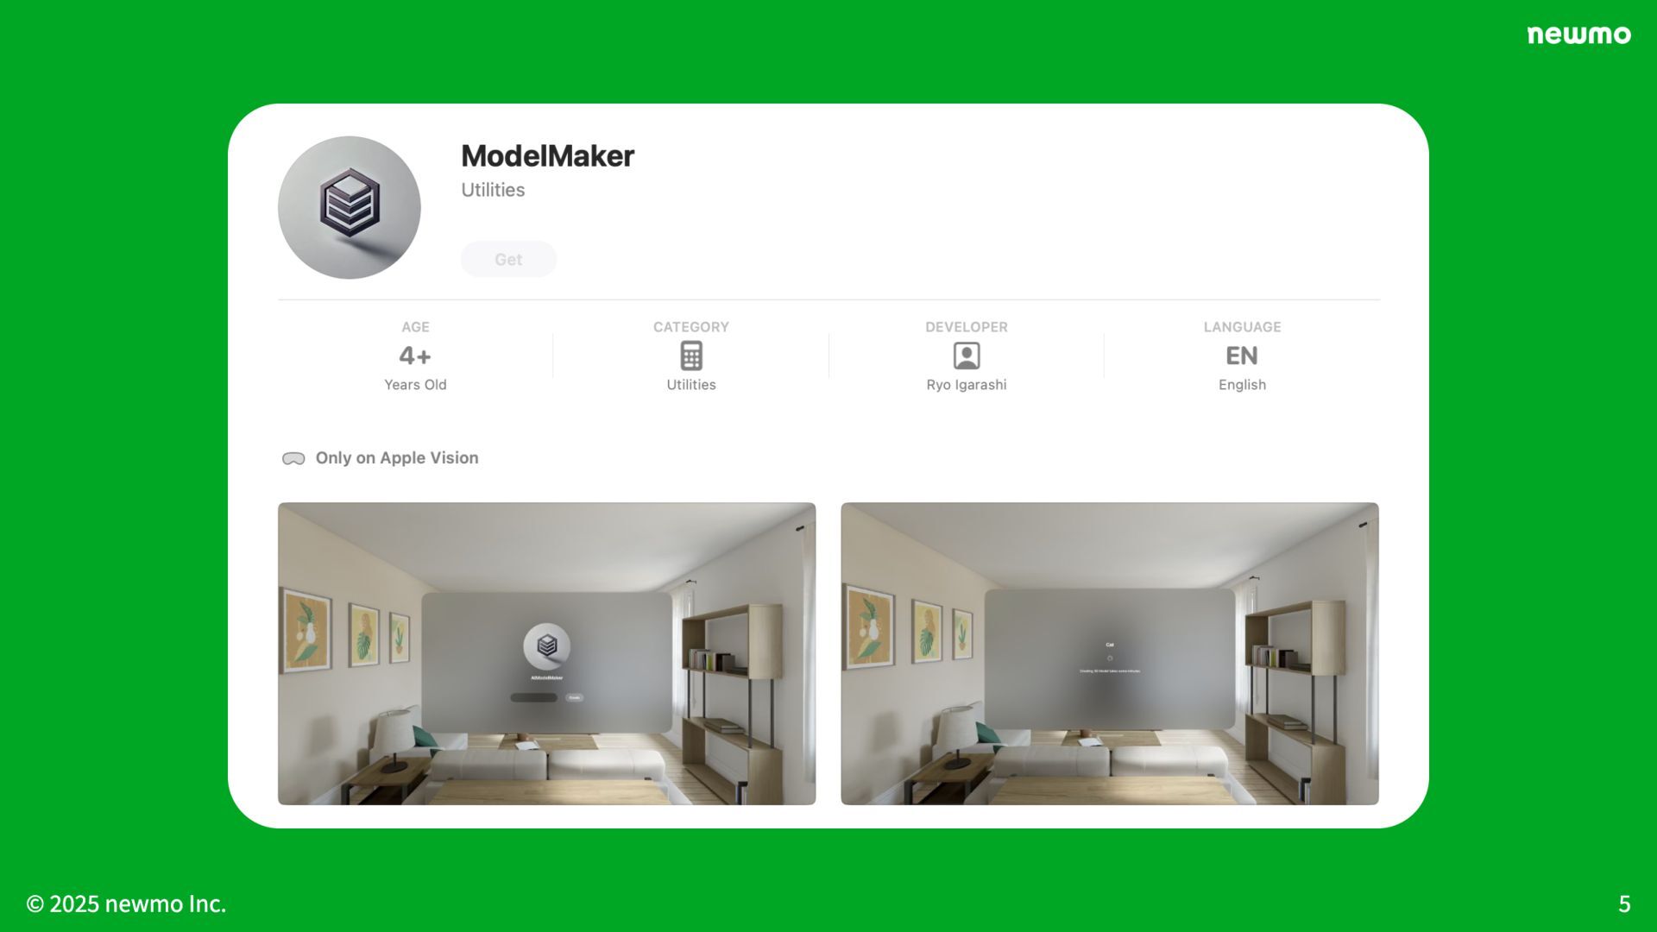Open the second loading-screen screenshot
Image resolution: width=1657 pixels, height=932 pixels.
pos(1110,653)
